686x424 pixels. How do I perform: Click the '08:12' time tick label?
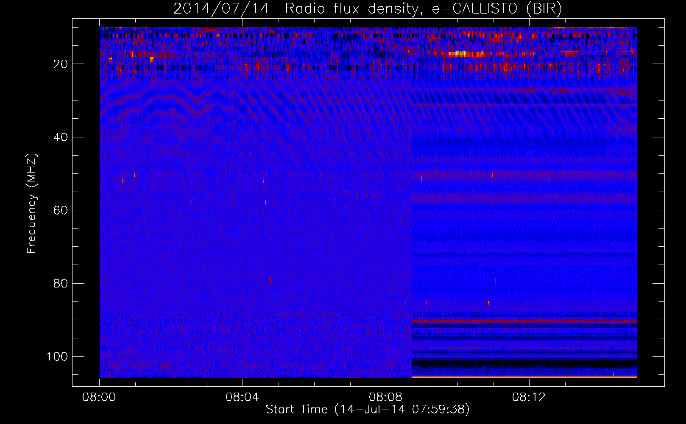click(529, 397)
